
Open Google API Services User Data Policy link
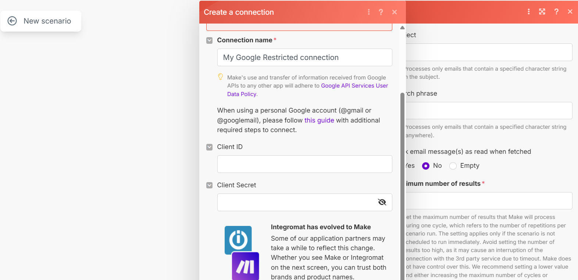307,90
